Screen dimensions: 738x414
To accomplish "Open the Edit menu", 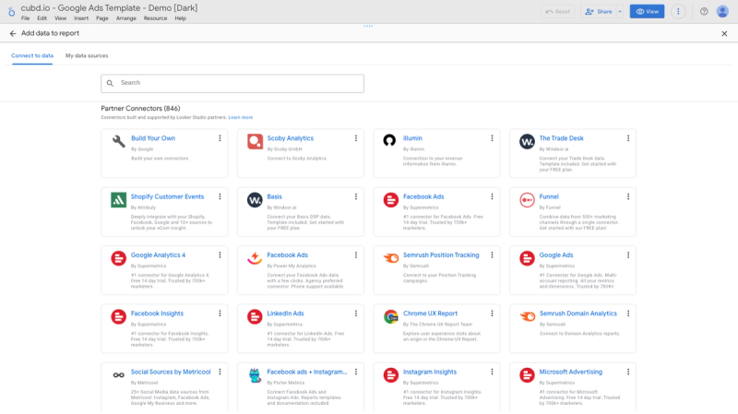I will click(42, 18).
